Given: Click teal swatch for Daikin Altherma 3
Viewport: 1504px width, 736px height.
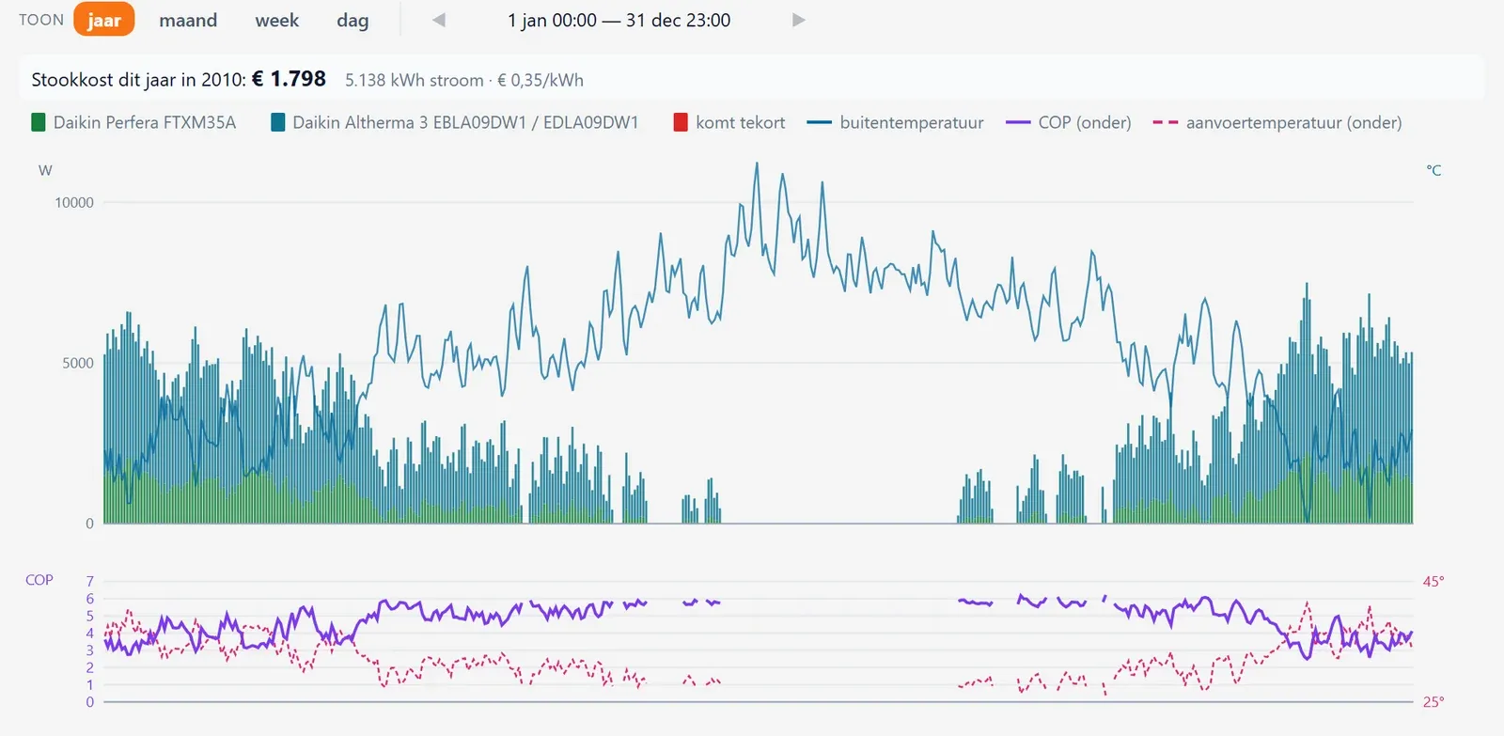Looking at the screenshot, I should [278, 122].
